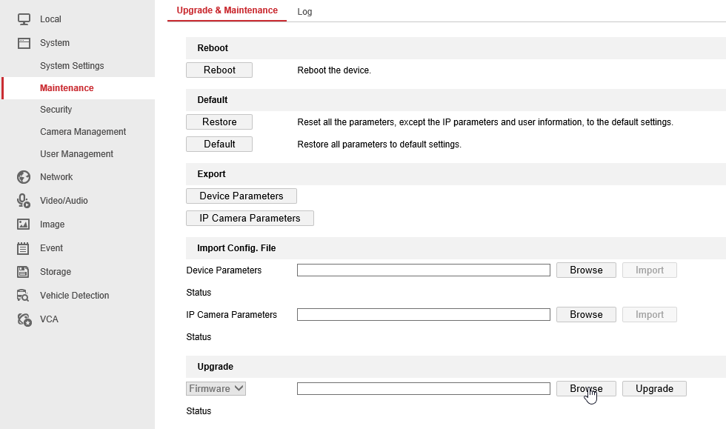This screenshot has width=726, height=429.
Task: Select the Upgrade & Maintenance tab
Action: pos(227,10)
